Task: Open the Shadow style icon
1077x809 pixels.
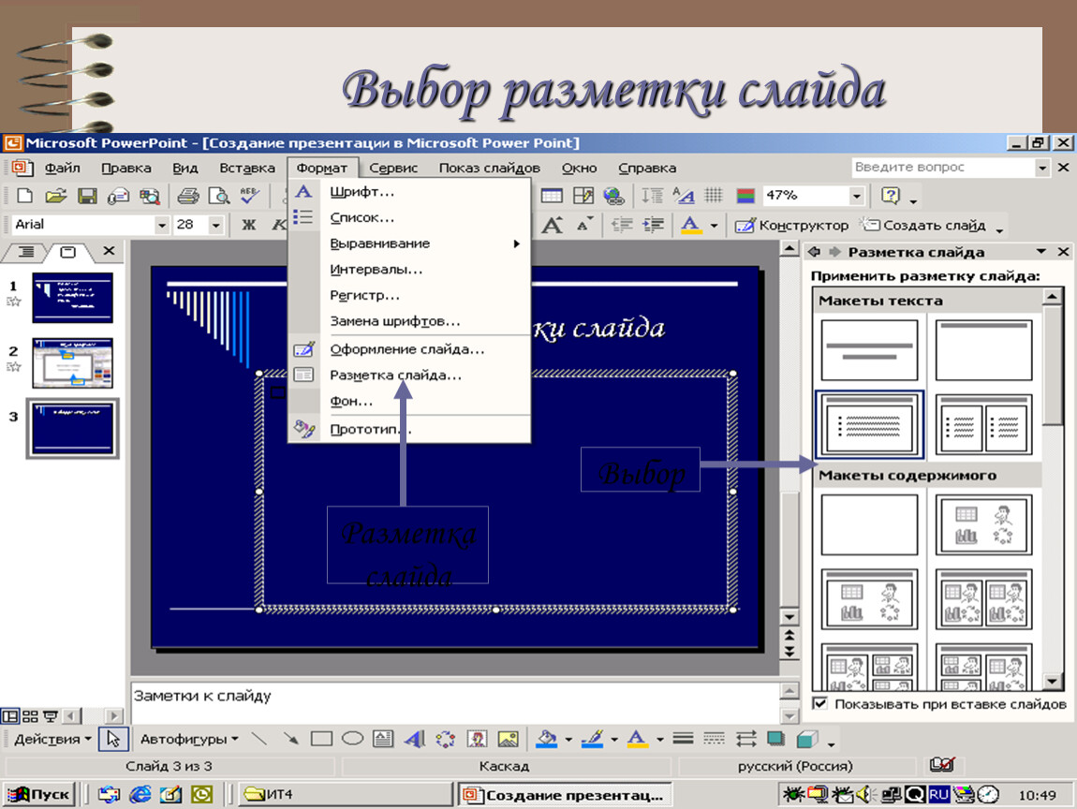Action: coord(776,739)
